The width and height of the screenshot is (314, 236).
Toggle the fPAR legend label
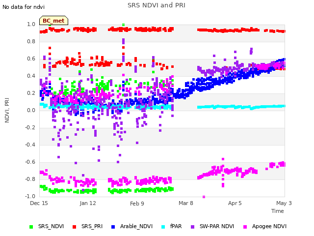(176, 227)
